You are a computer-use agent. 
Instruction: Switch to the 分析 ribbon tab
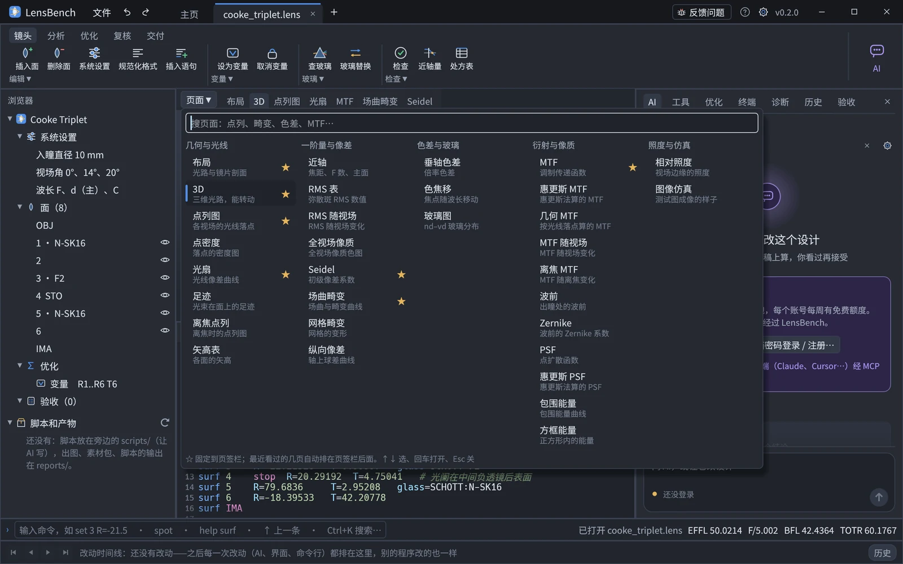click(x=56, y=36)
